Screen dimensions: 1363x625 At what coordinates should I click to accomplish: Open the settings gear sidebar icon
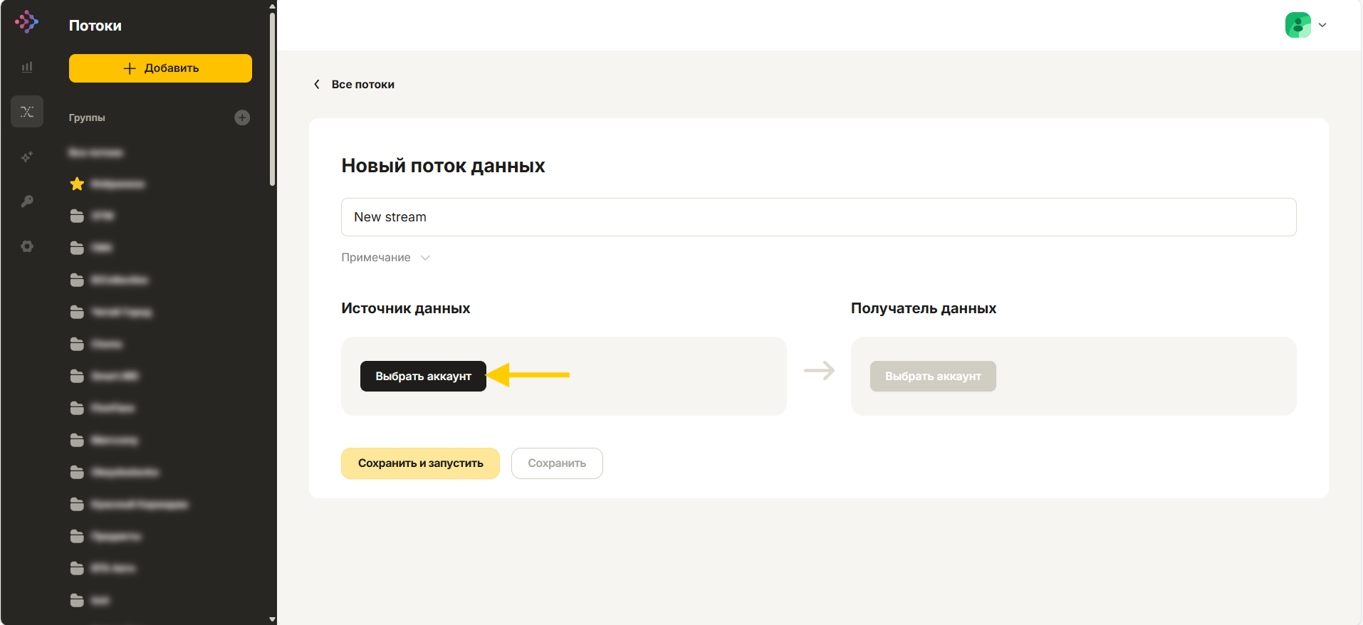click(27, 246)
